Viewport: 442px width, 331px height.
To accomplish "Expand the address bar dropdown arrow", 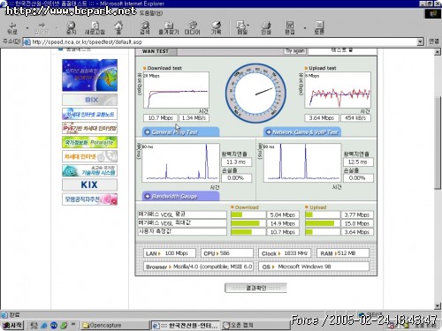I will point(421,42).
